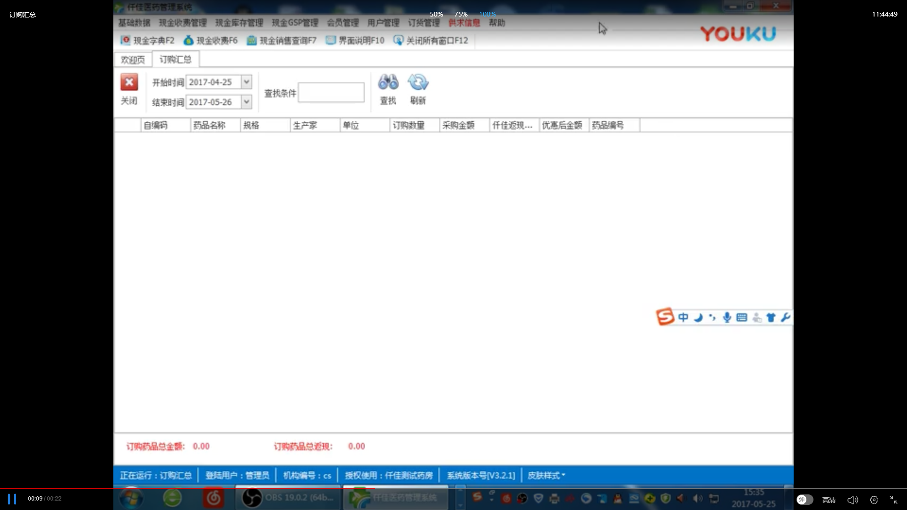907x510 pixels.
Task: Open the 会员管理 menu
Action: click(x=343, y=23)
